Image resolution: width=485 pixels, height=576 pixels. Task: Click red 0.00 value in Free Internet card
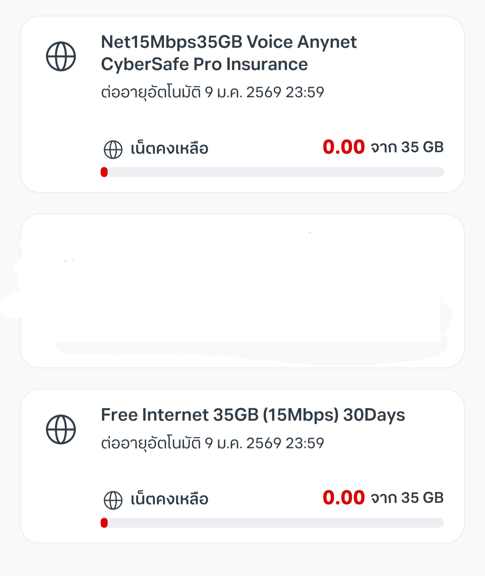(x=344, y=498)
